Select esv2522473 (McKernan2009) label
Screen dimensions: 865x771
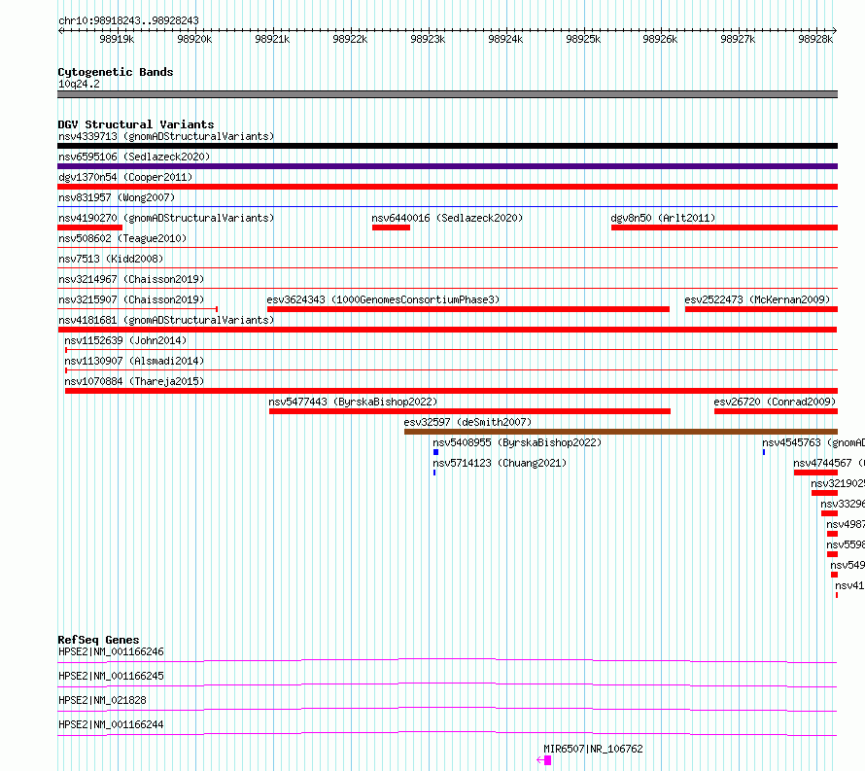(x=757, y=299)
